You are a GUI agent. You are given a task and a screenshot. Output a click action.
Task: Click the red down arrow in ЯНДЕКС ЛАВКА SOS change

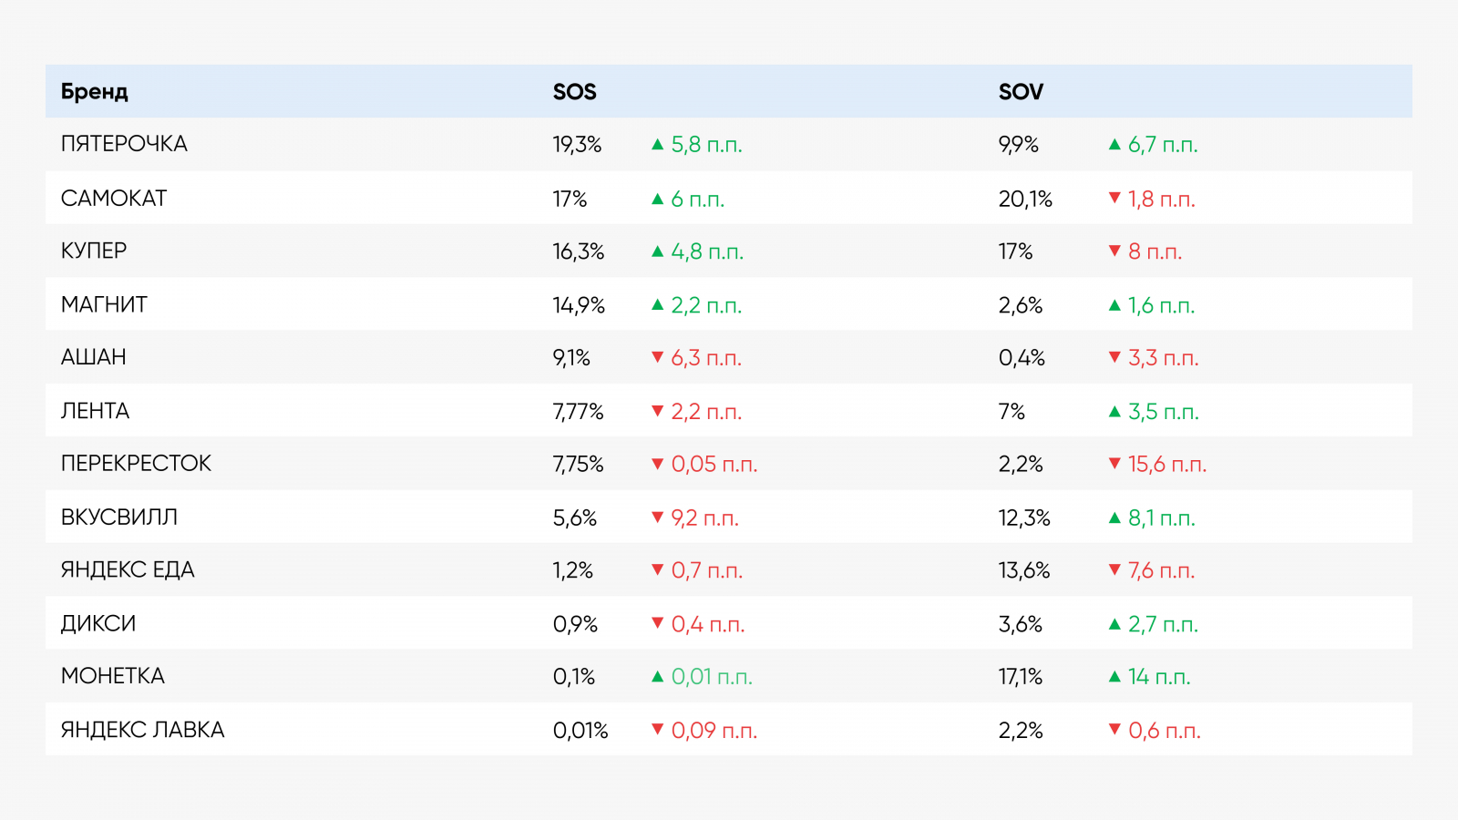(657, 729)
